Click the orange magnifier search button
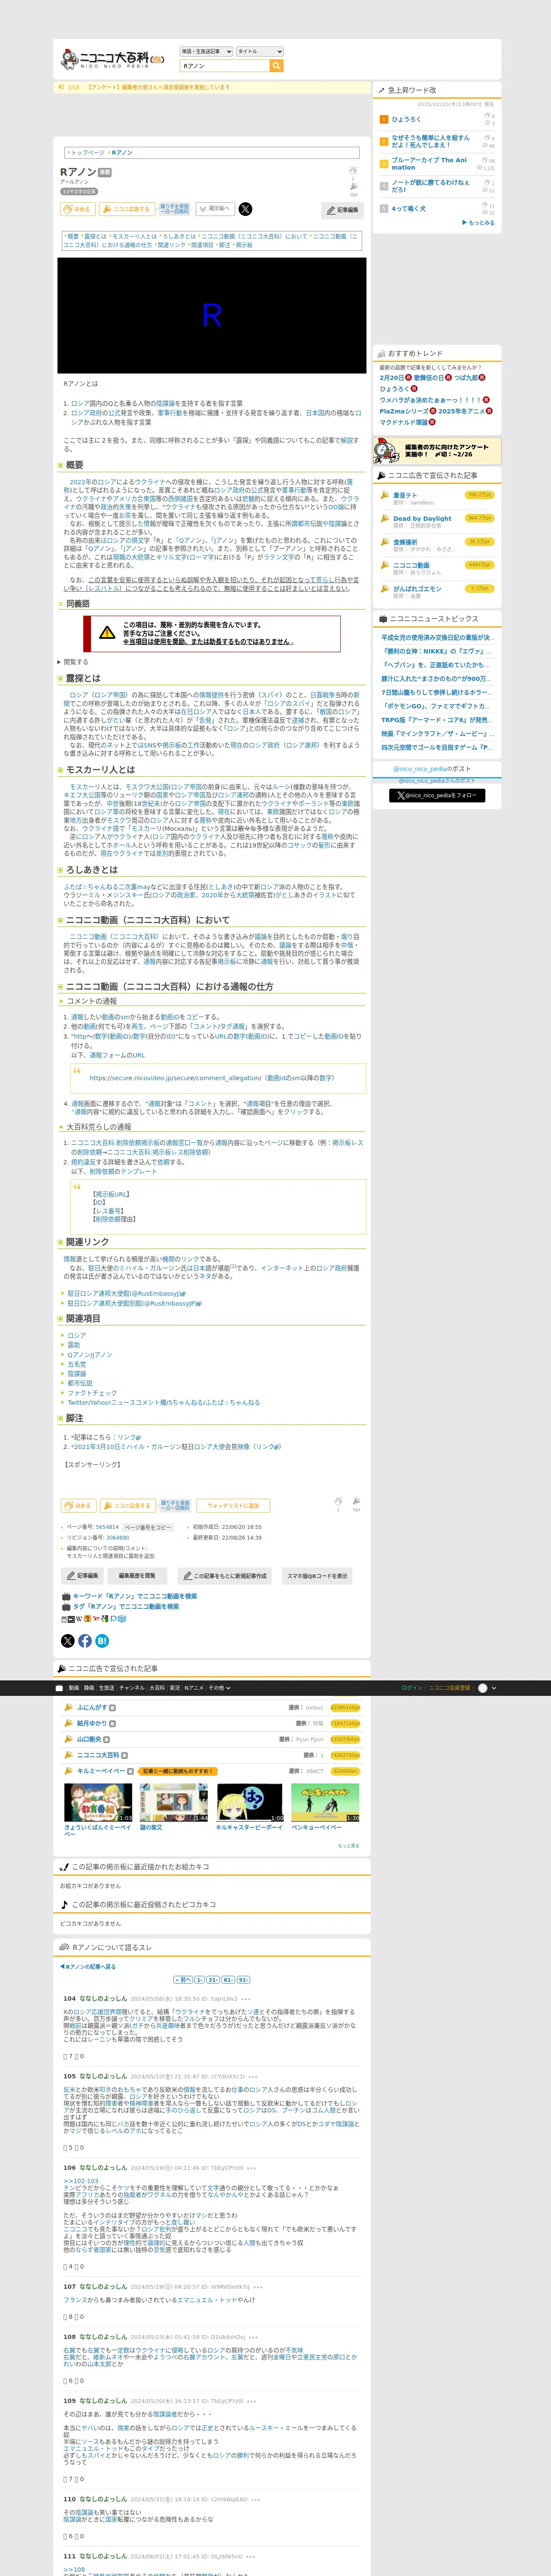The width and height of the screenshot is (551, 2576). click(x=277, y=66)
